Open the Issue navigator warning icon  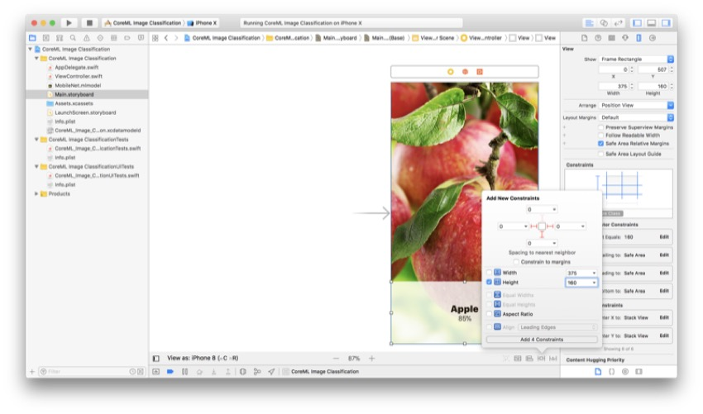click(87, 38)
